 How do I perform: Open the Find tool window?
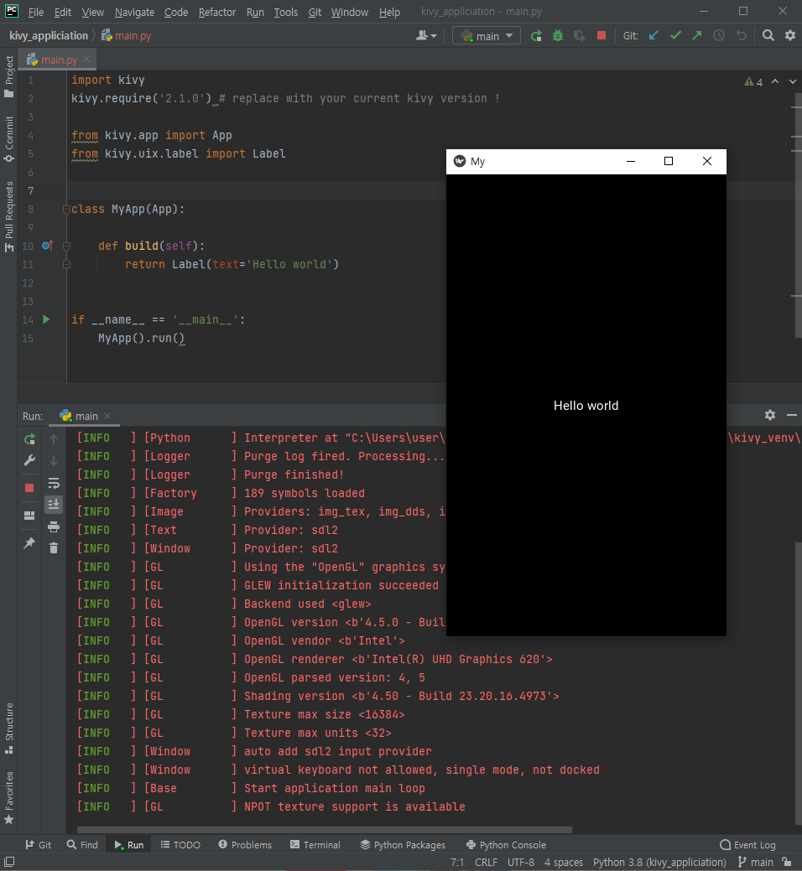(x=82, y=845)
